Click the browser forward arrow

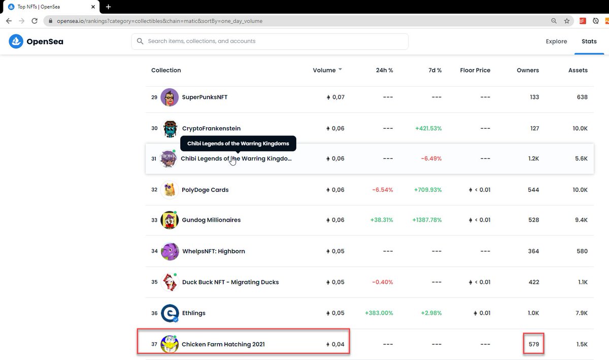point(22,21)
